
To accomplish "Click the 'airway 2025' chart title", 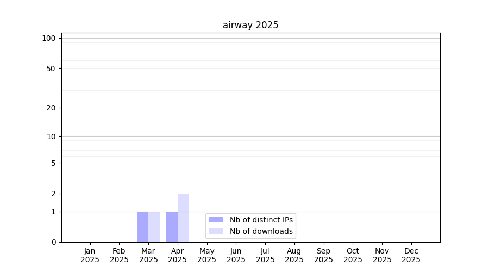I will pyautogui.click(x=250, y=25).
